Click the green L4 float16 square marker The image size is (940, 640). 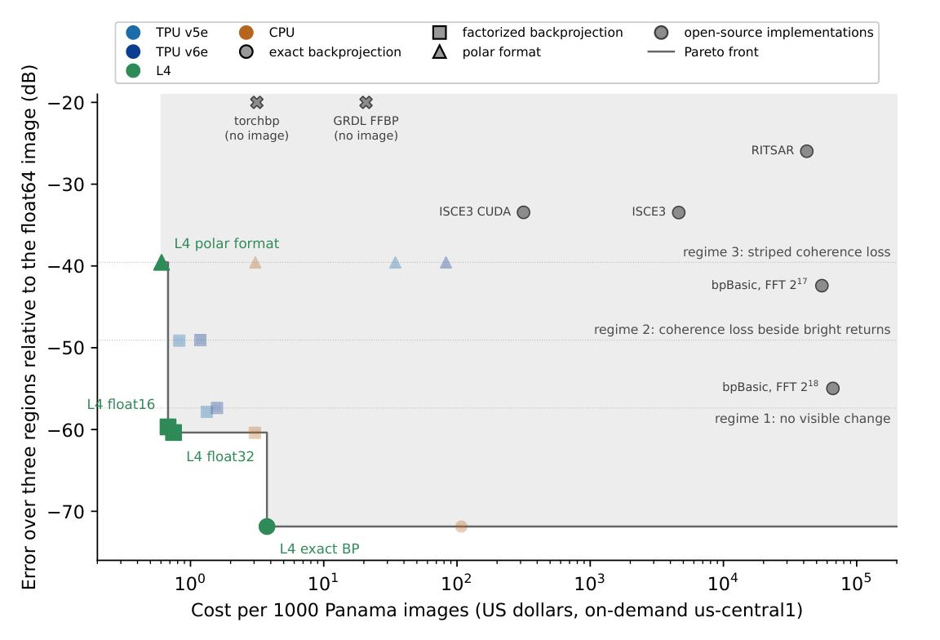tap(168, 427)
